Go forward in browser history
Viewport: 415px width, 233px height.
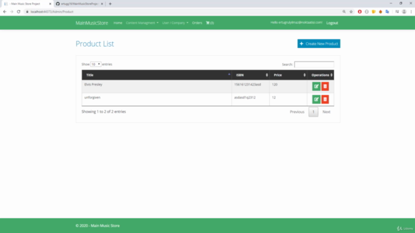point(12,12)
